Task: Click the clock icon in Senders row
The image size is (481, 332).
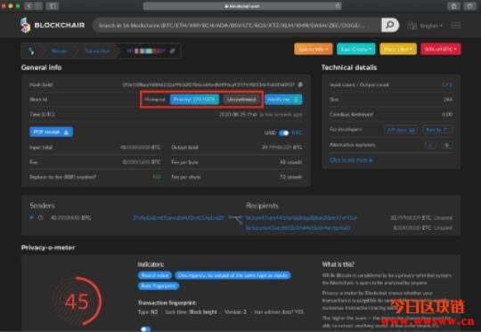Action: [x=41, y=218]
